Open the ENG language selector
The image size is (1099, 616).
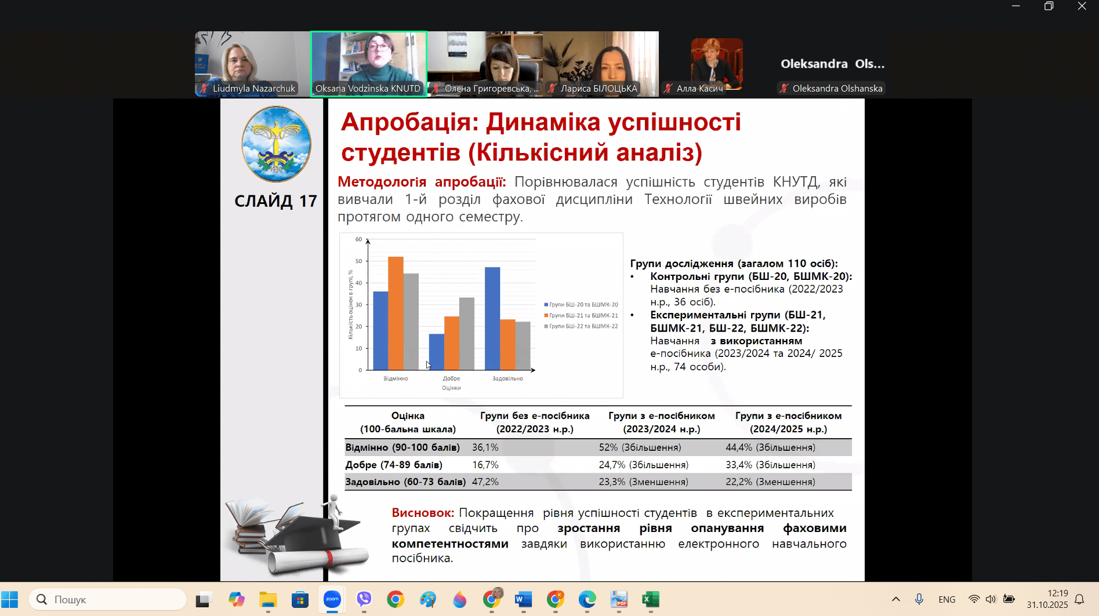tap(946, 599)
